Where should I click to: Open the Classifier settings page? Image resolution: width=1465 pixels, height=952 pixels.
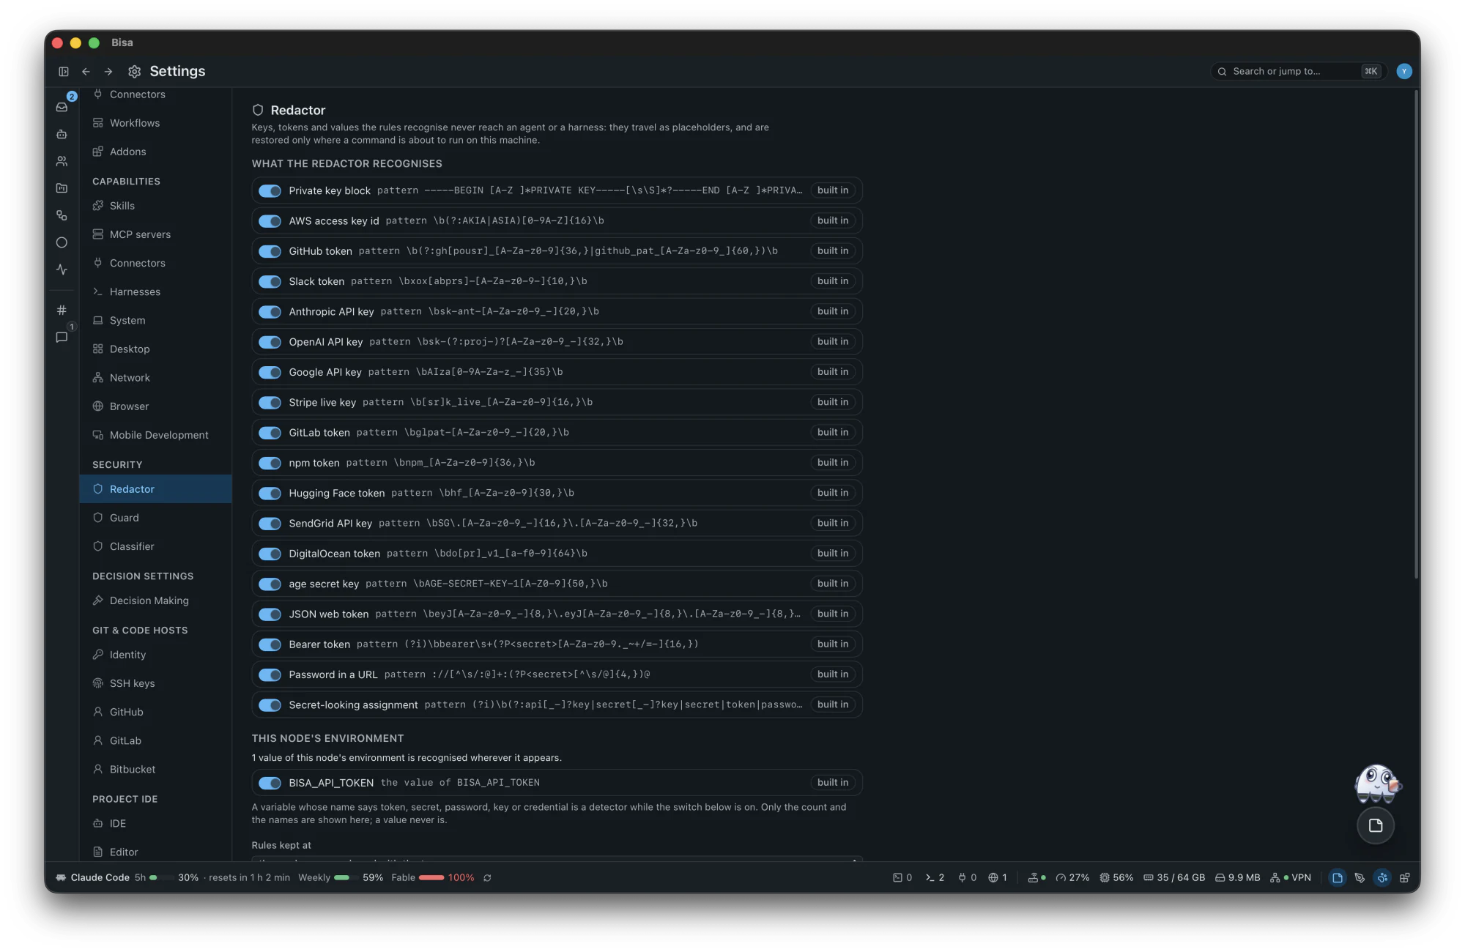155,546
